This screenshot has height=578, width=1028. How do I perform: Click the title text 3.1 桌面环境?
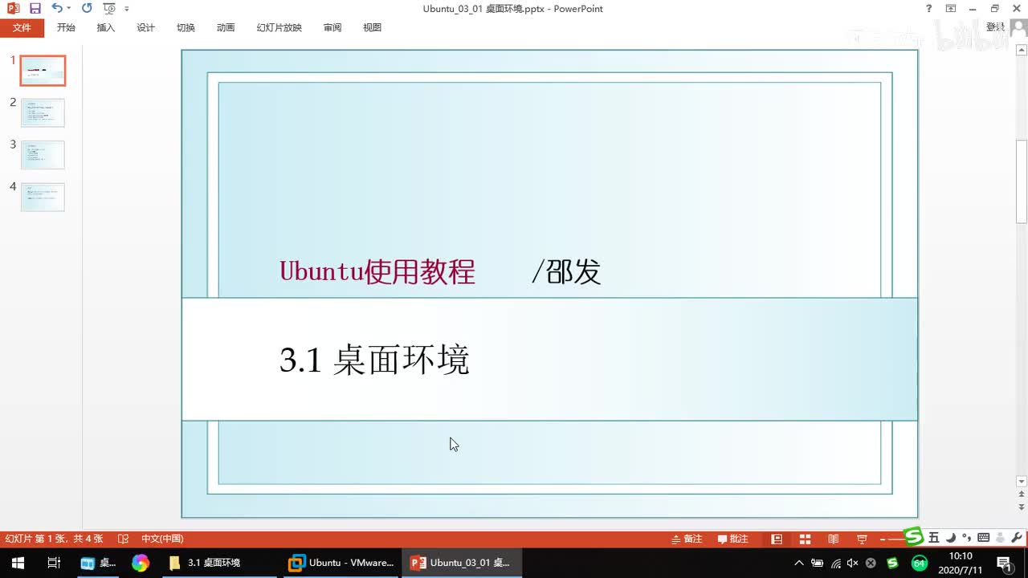click(374, 360)
